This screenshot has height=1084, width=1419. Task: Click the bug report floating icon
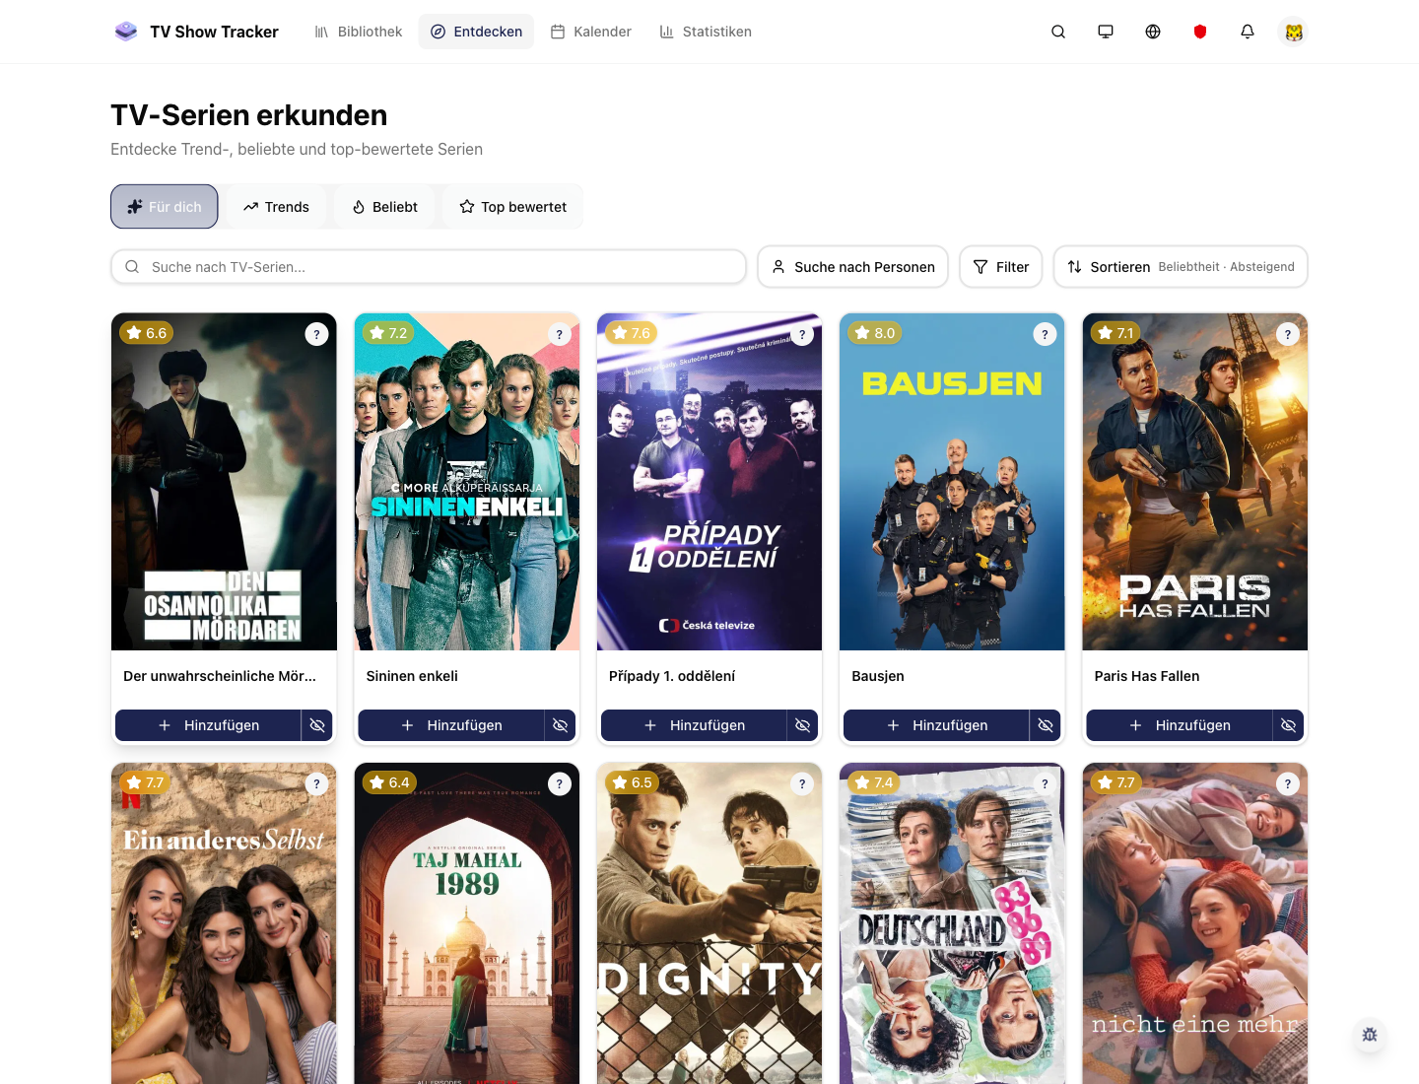click(1370, 1035)
